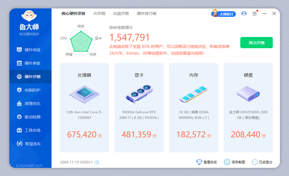The image size is (289, 176).
Task: Click the user account avatar icon
Action: pyautogui.click(x=244, y=14)
